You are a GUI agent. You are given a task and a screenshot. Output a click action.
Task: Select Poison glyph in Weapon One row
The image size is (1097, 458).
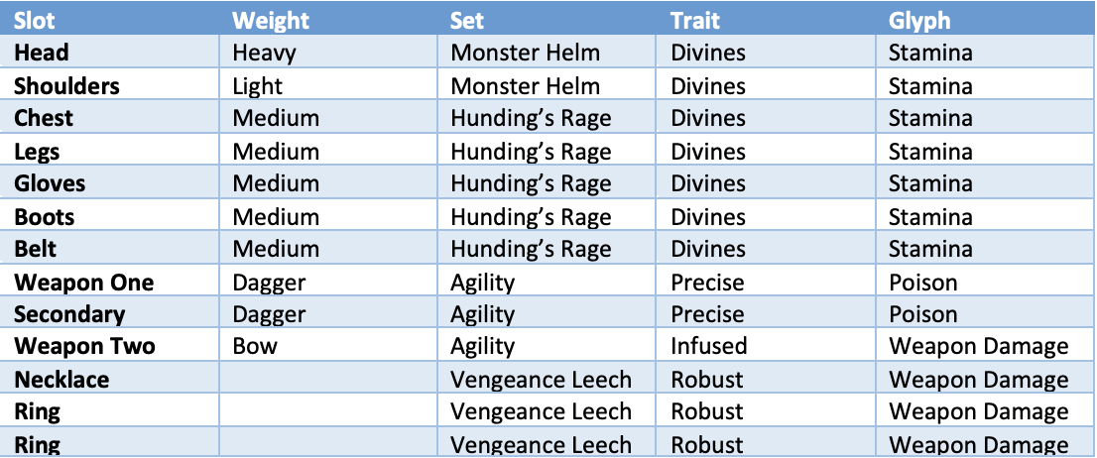922,283
